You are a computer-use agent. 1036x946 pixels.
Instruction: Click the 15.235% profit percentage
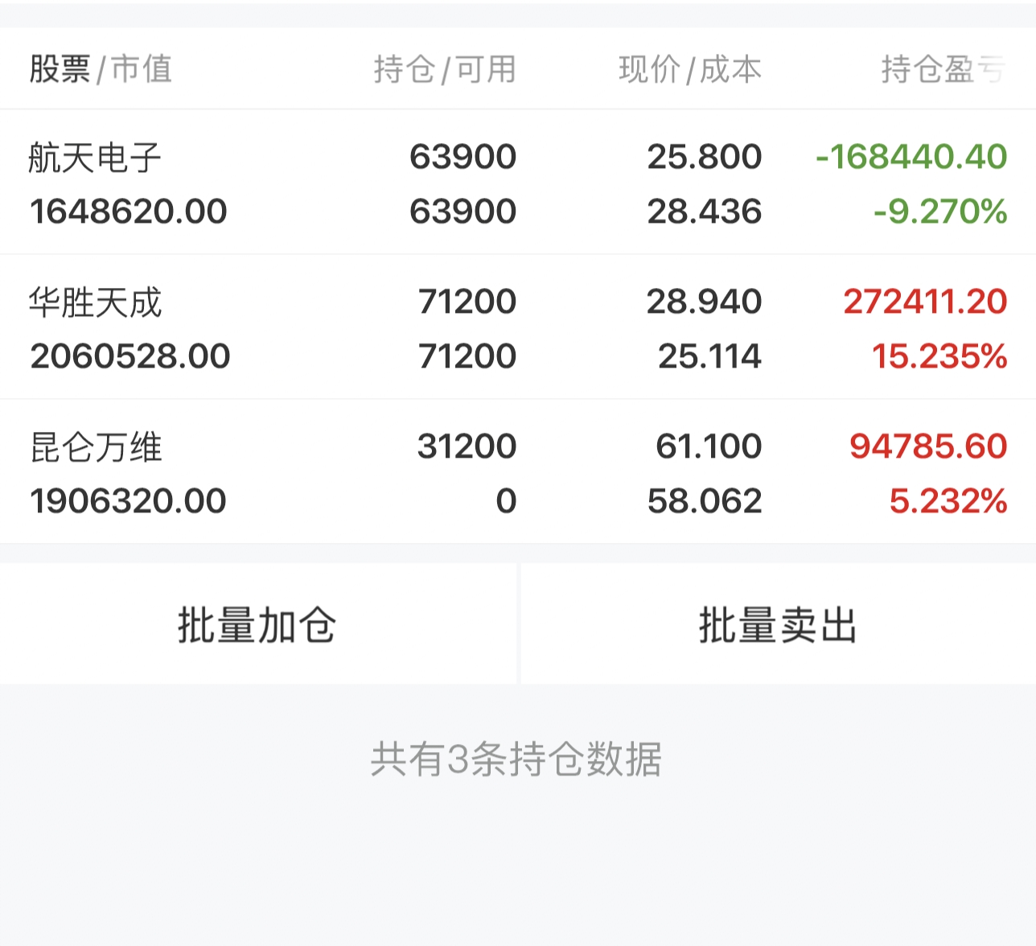tap(939, 356)
